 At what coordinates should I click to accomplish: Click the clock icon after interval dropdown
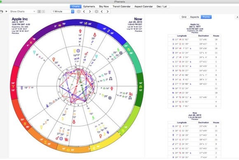click(x=78, y=12)
